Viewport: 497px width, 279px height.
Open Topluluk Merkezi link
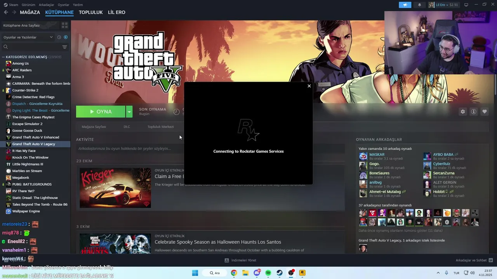160,127
